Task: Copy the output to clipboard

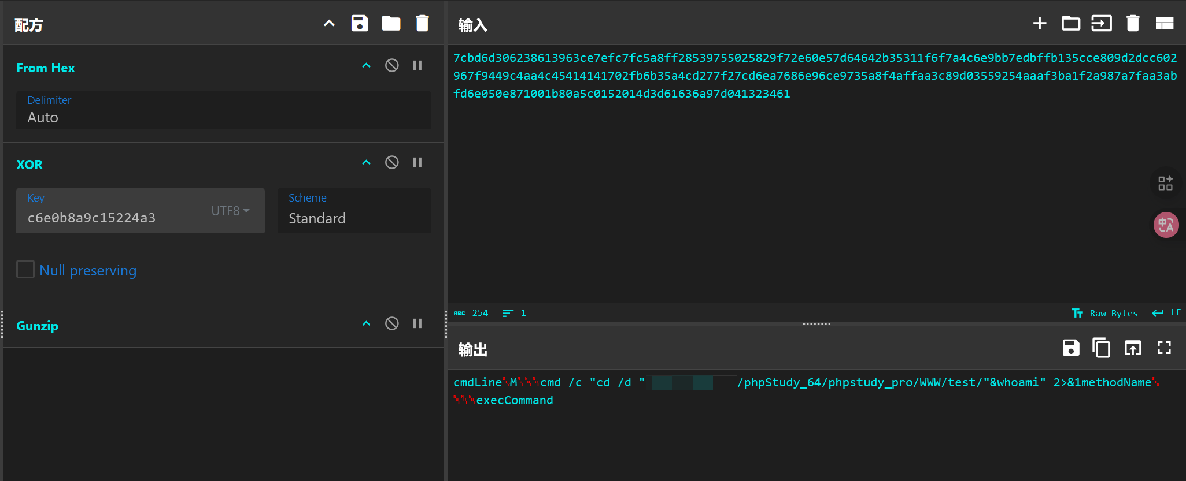Action: point(1101,348)
